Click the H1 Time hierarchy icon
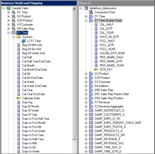155x154 pixels. [14, 12]
